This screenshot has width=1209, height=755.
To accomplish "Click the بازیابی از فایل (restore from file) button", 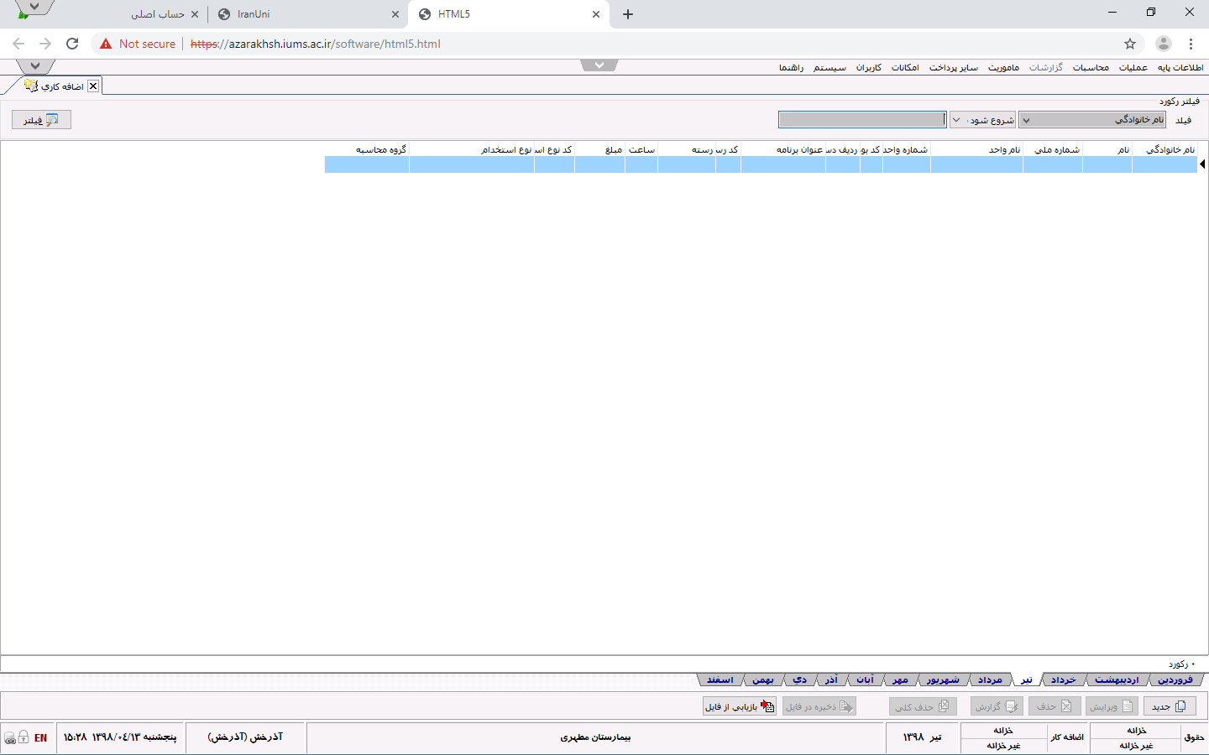I will pyautogui.click(x=739, y=706).
